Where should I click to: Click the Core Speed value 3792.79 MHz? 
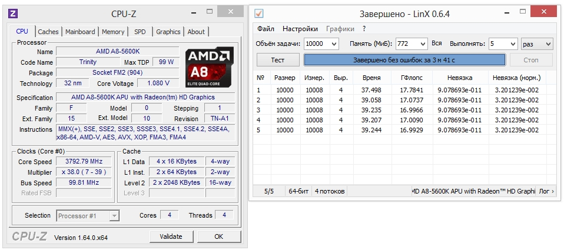pyautogui.click(x=84, y=161)
